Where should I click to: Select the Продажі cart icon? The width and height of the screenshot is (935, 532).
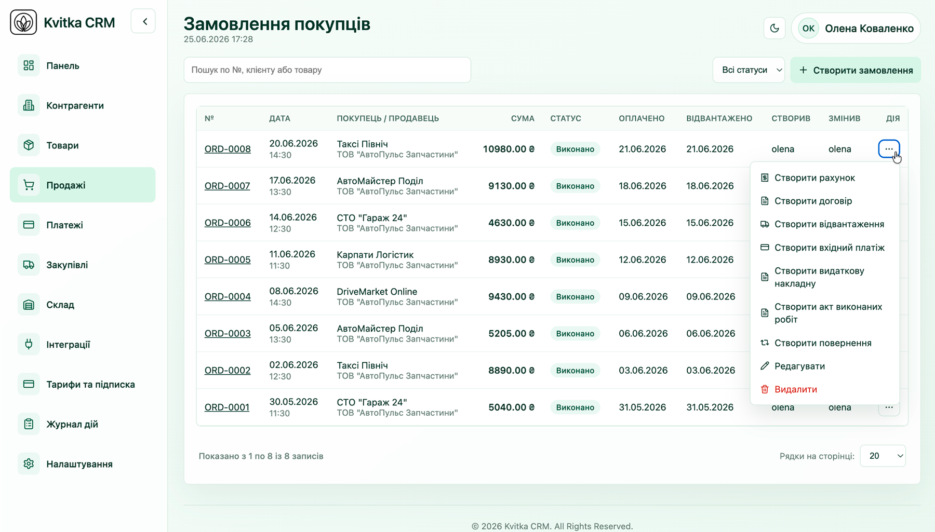coord(29,185)
